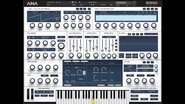
Task: Select the PLATE effect slot tab
Action: click(x=118, y=83)
